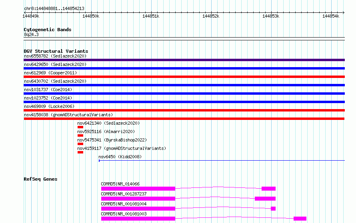Click the nsv6450 (Kidd2008) label

coord(120,157)
